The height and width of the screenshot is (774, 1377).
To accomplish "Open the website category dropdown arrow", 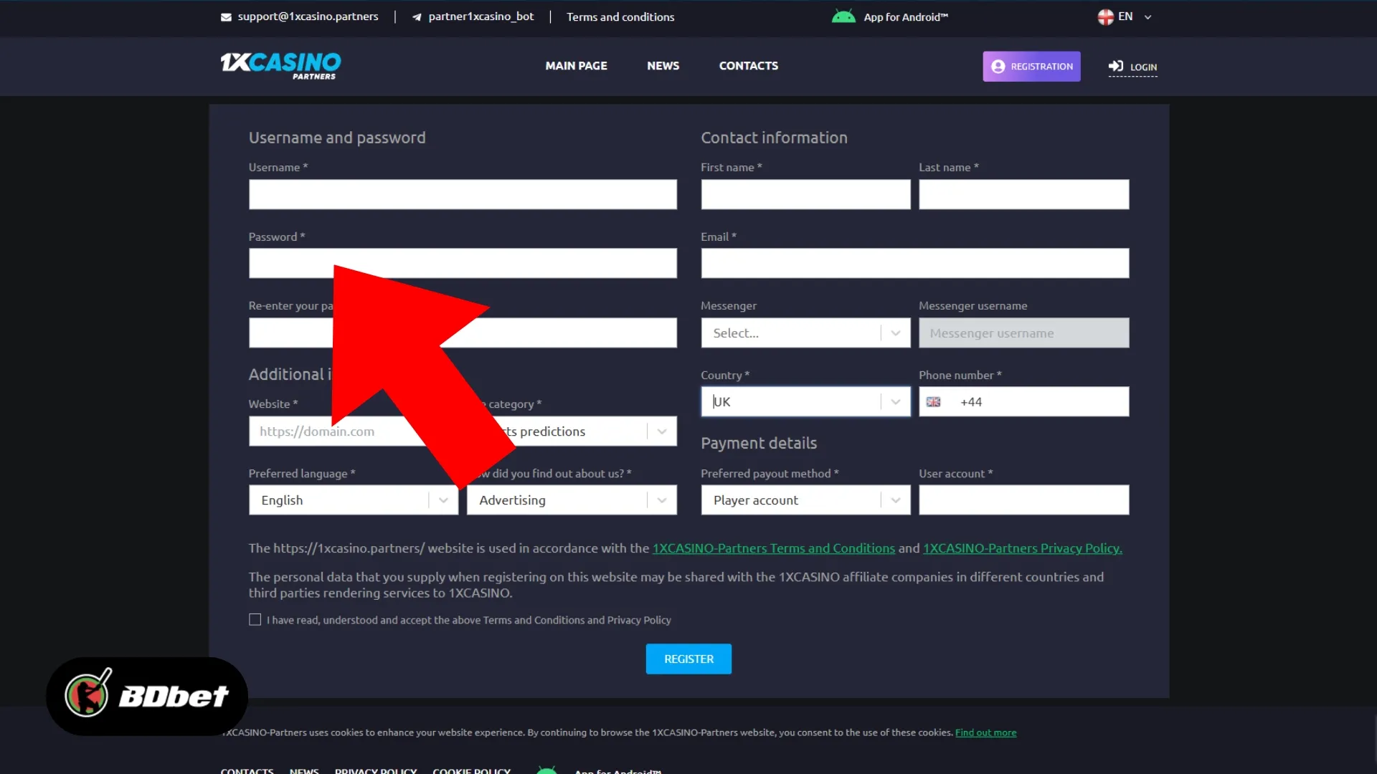I will tap(662, 431).
